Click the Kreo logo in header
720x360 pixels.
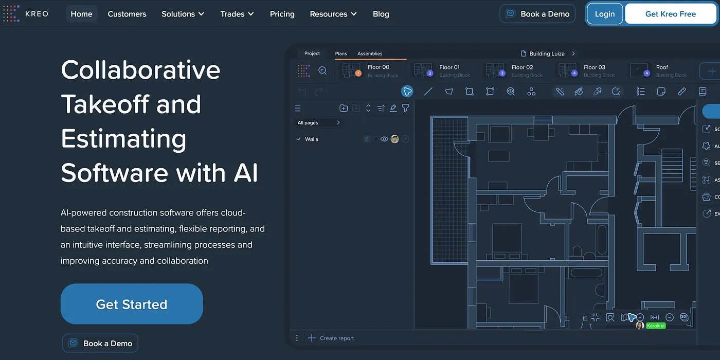(x=26, y=14)
